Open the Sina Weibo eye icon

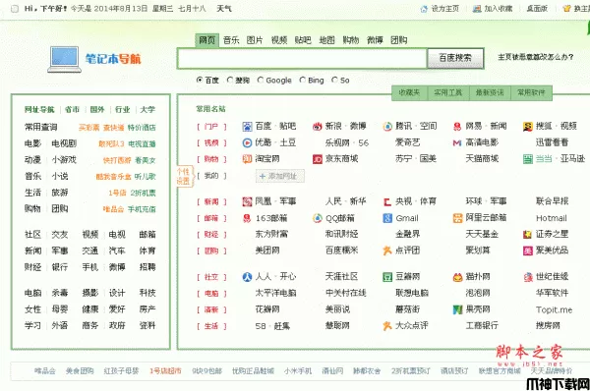[318, 127]
